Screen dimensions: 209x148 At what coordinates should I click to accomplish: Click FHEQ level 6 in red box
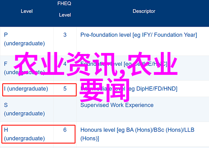tap(65, 130)
